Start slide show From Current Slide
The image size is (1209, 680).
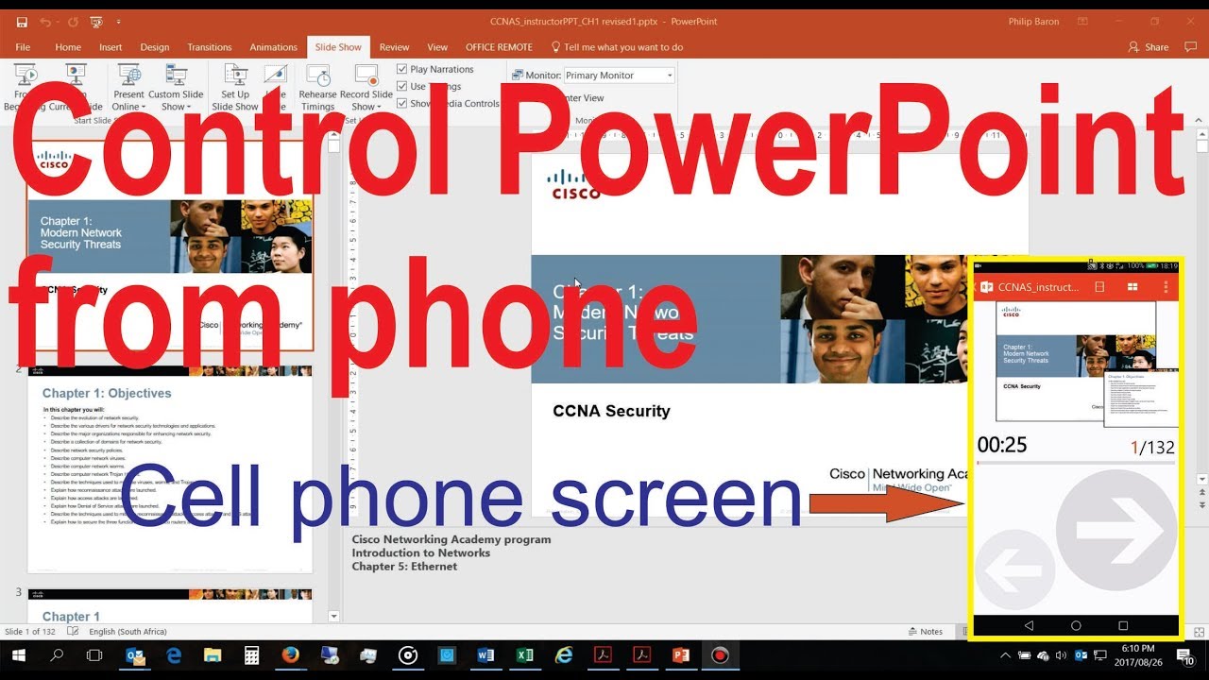pos(76,88)
